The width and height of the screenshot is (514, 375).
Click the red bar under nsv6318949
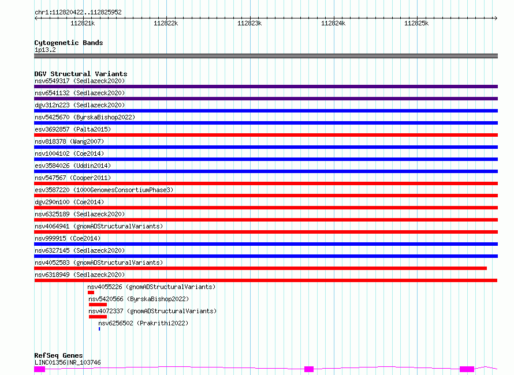(x=266, y=280)
